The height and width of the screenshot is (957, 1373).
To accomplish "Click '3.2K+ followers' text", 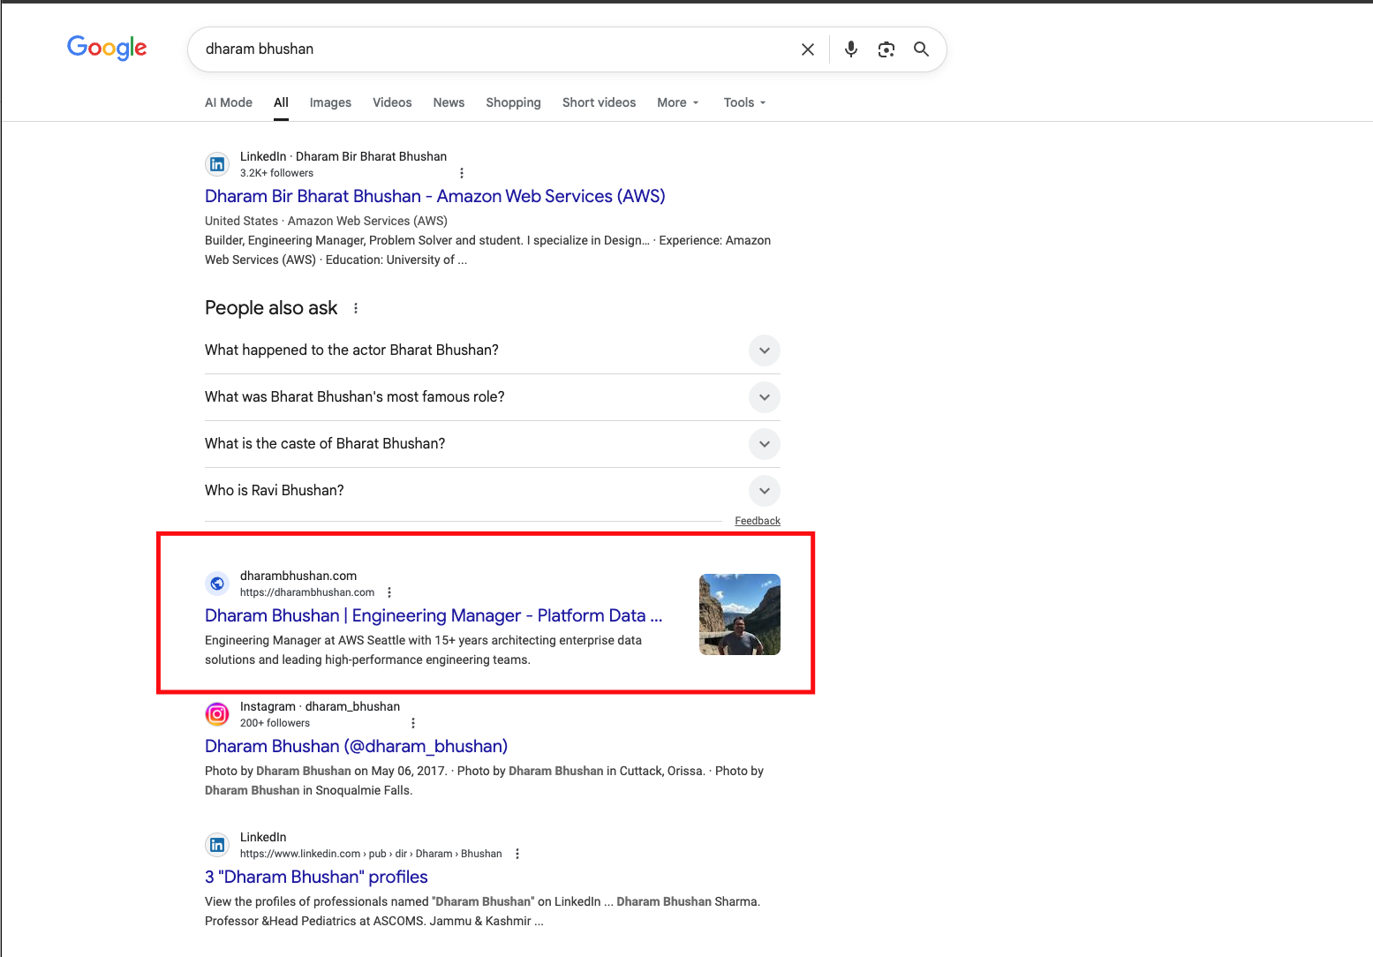I will (x=276, y=173).
